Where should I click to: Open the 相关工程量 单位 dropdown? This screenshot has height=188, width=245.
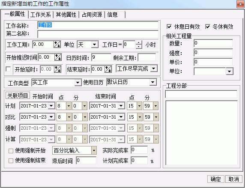click(230, 72)
